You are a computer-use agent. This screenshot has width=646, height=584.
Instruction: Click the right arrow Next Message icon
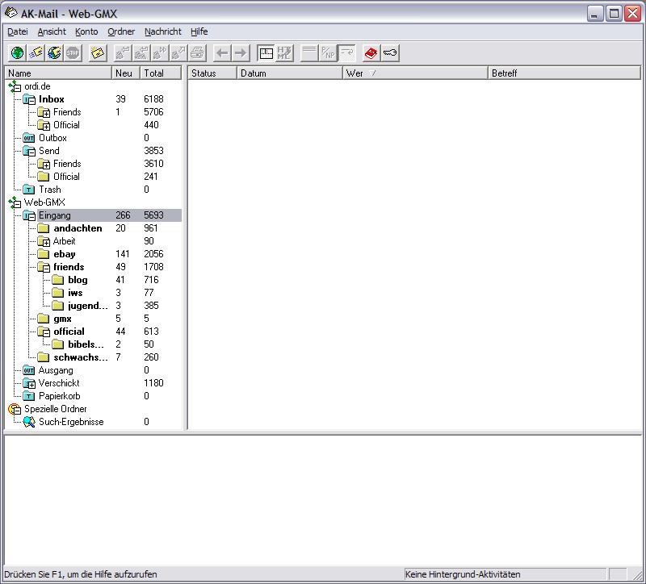coord(241,53)
